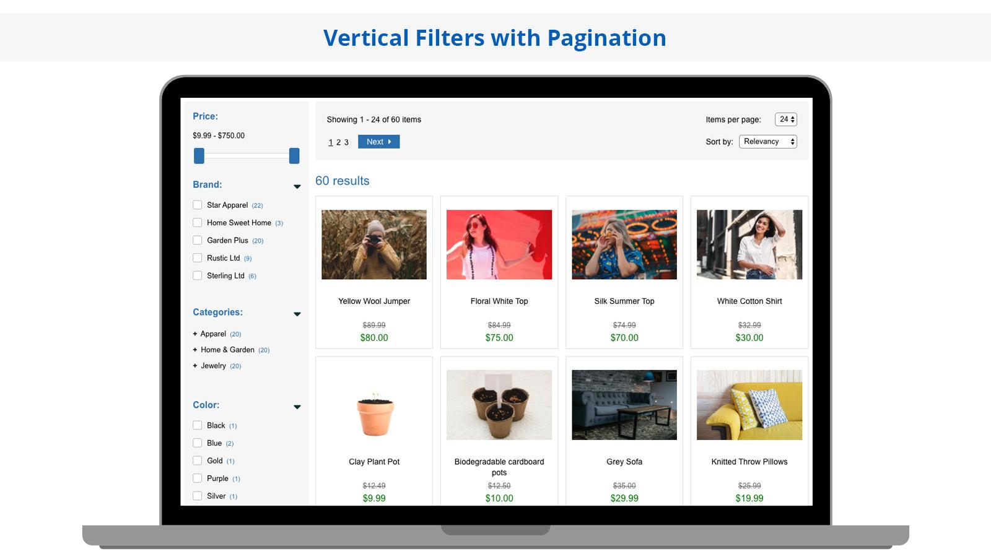This screenshot has height=557, width=991.
Task: Enable the Black color filter
Action: [x=198, y=425]
